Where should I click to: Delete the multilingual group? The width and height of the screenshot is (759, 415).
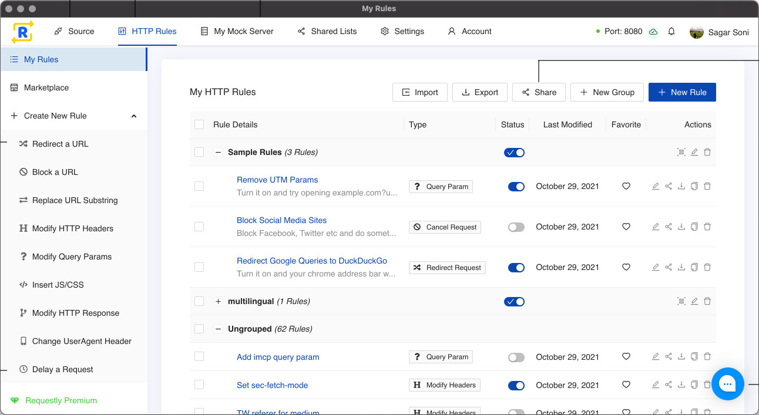[707, 301]
